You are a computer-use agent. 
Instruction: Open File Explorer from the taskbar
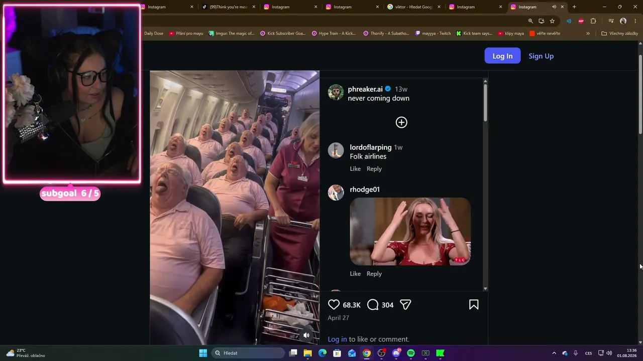pyautogui.click(x=308, y=353)
